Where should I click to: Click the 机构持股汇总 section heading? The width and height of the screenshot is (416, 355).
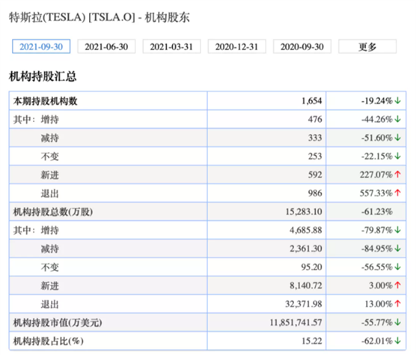tap(43, 76)
